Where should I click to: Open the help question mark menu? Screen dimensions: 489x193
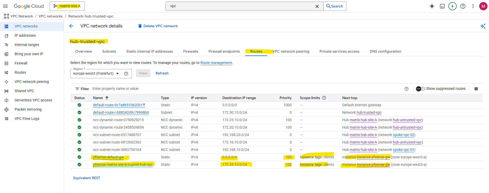(x=463, y=6)
